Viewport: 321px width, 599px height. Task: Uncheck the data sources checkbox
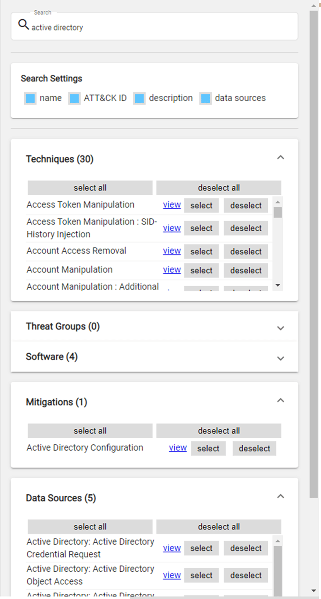click(206, 98)
